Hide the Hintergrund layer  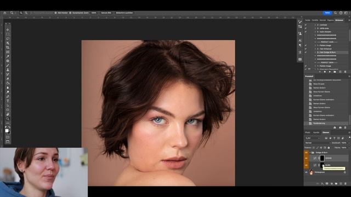306,172
